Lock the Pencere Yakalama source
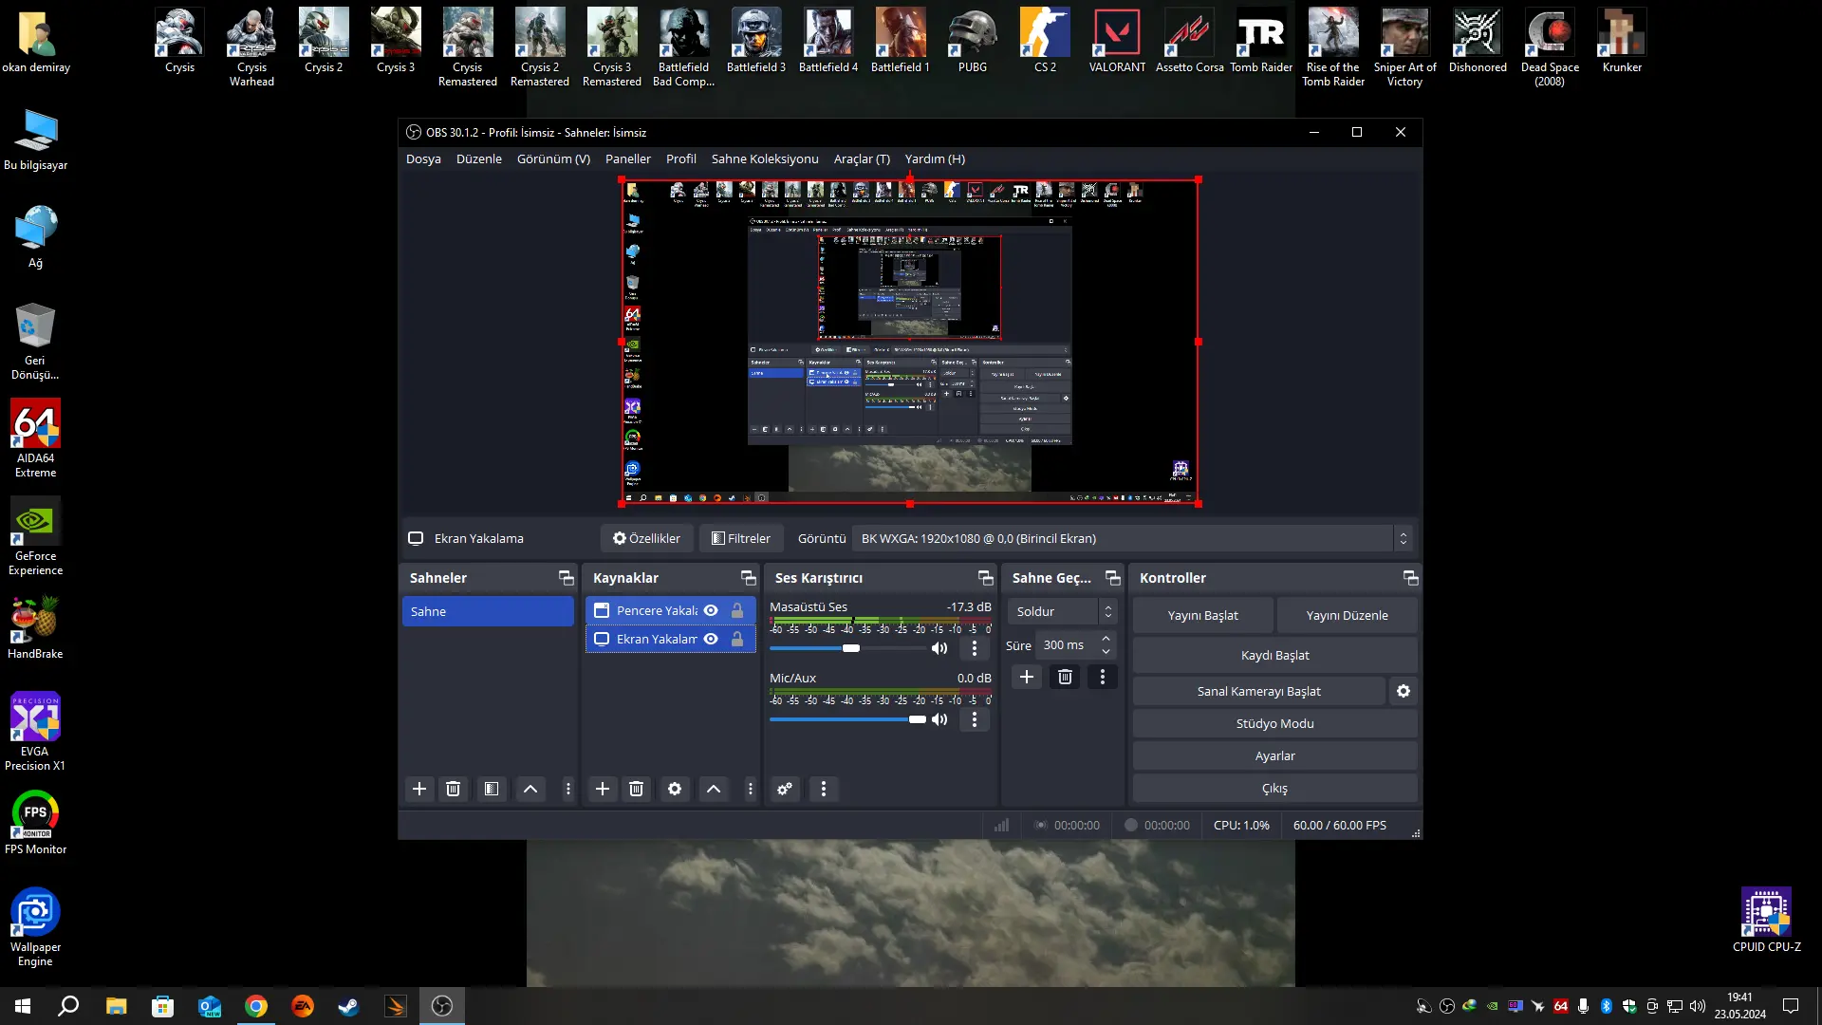1822x1025 pixels. (x=737, y=610)
